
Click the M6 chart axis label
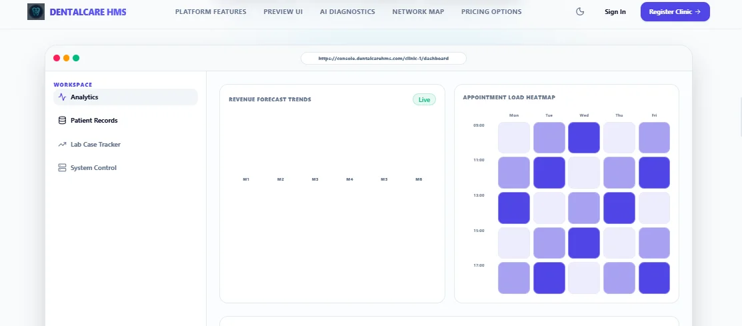(x=419, y=180)
